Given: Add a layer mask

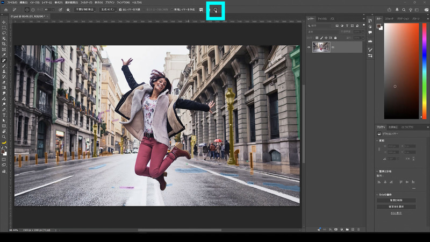Looking at the screenshot, I should [x=335, y=230].
